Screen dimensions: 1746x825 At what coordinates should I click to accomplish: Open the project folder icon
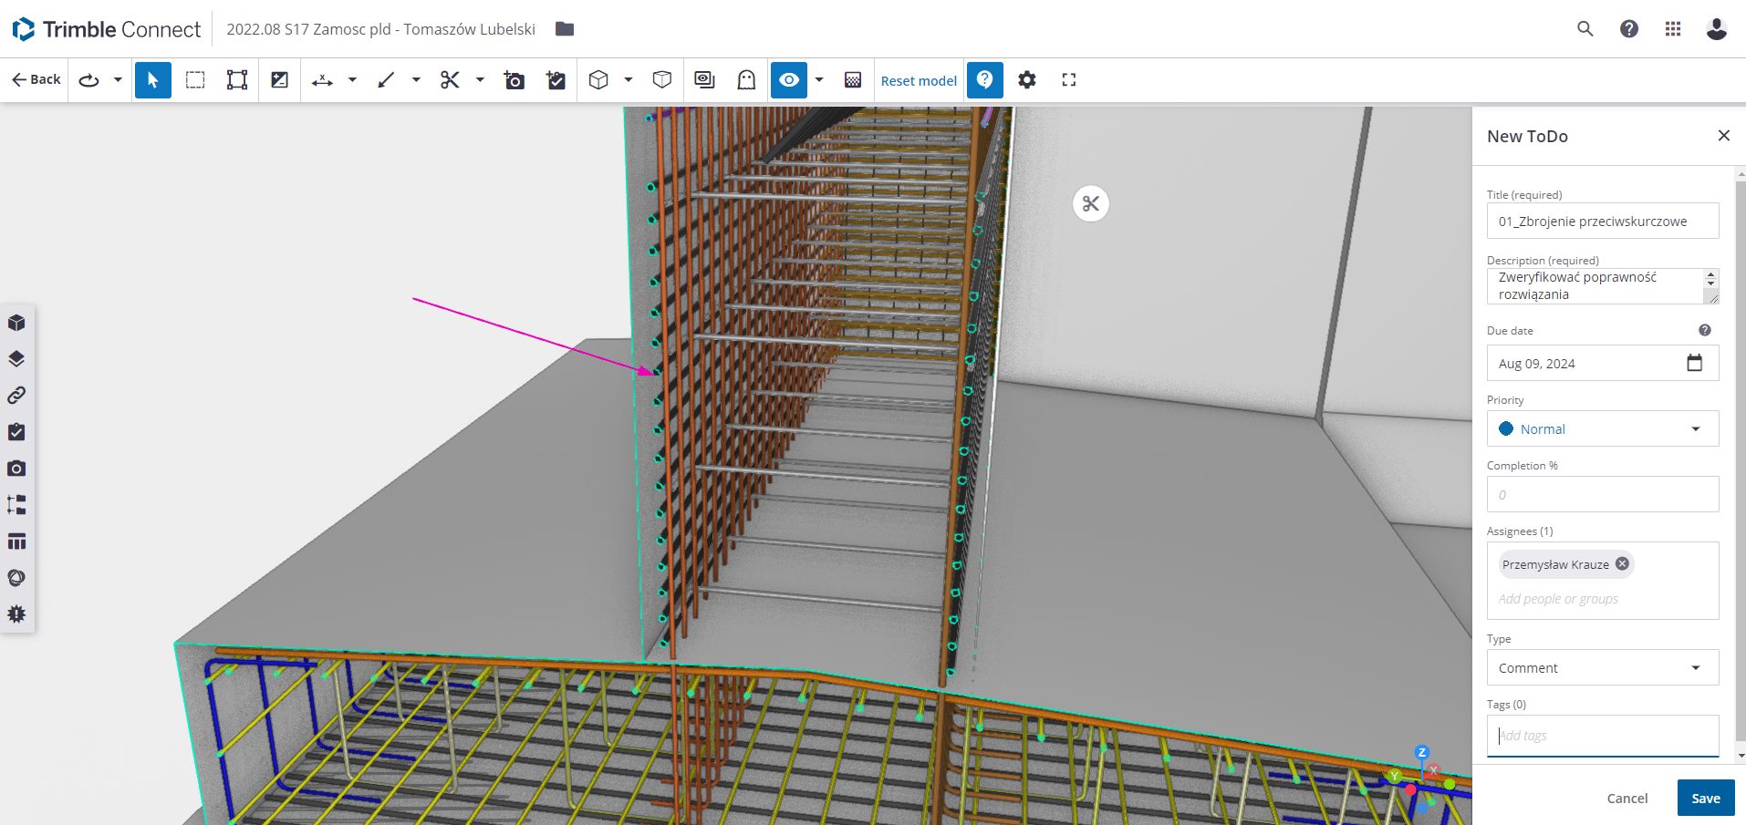[x=565, y=29]
